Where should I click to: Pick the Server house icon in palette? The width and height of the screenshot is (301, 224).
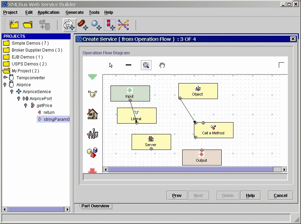[92, 114]
